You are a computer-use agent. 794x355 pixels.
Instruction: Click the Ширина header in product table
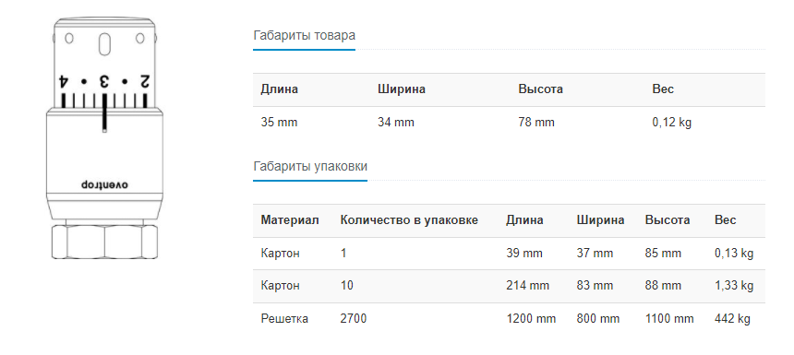click(x=402, y=89)
